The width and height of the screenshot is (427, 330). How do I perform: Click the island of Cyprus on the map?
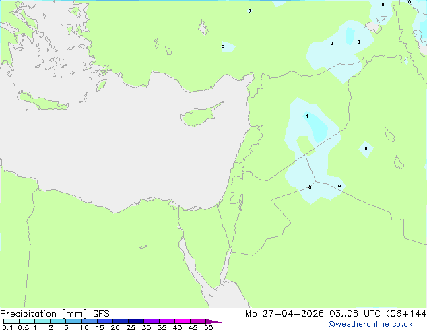click(200, 116)
